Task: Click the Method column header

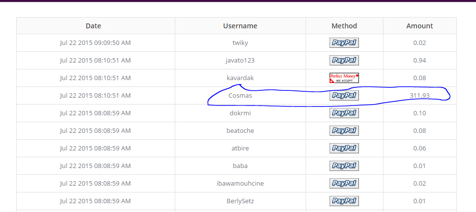Action: point(344,26)
